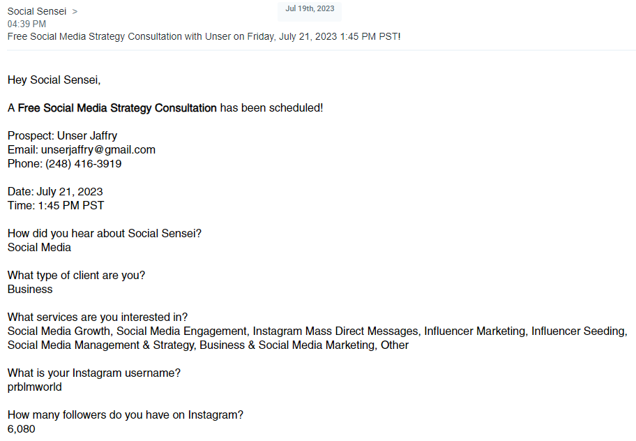Click the 04:39 PM timestamp
This screenshot has width=636, height=441.
(26, 24)
